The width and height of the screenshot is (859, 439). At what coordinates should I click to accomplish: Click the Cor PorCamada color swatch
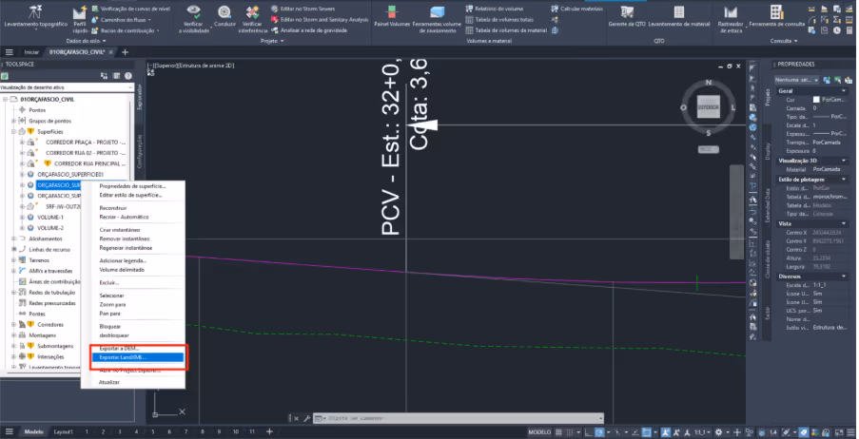click(x=816, y=100)
